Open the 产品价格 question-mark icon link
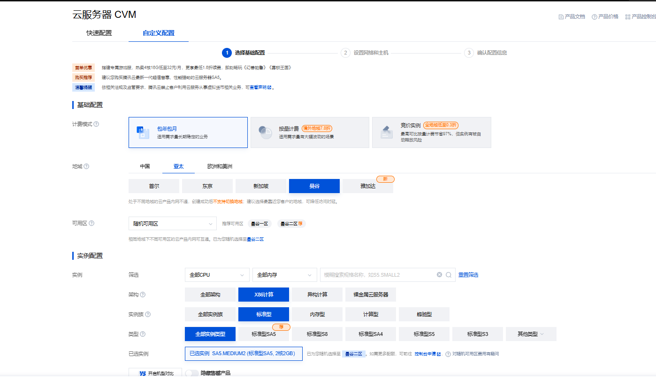The width and height of the screenshot is (656, 381). [594, 16]
